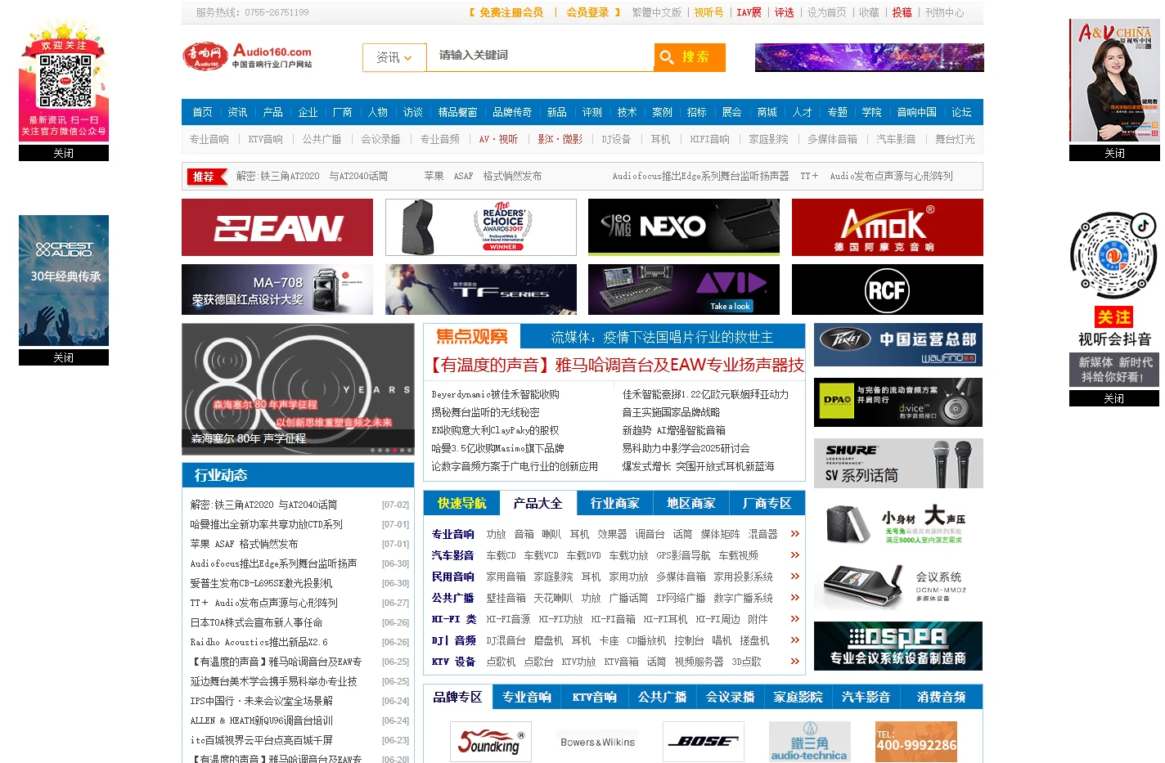Click the orange 搜索 search button

tap(690, 57)
